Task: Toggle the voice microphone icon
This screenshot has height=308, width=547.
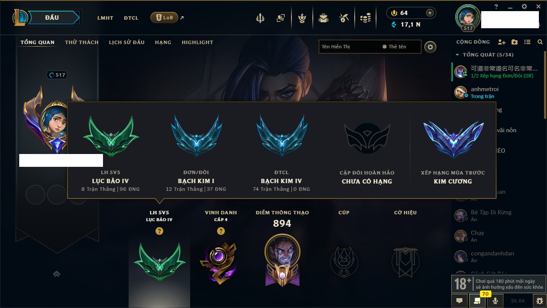Action: pyautogui.click(x=495, y=301)
